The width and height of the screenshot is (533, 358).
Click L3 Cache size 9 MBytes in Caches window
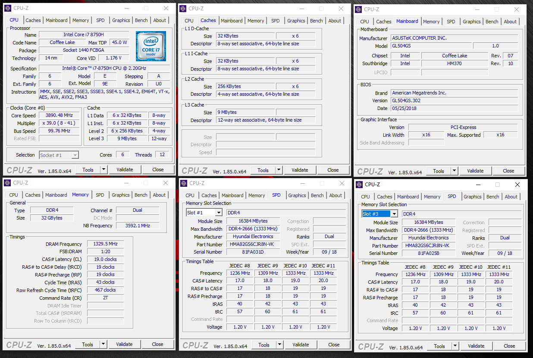click(245, 112)
